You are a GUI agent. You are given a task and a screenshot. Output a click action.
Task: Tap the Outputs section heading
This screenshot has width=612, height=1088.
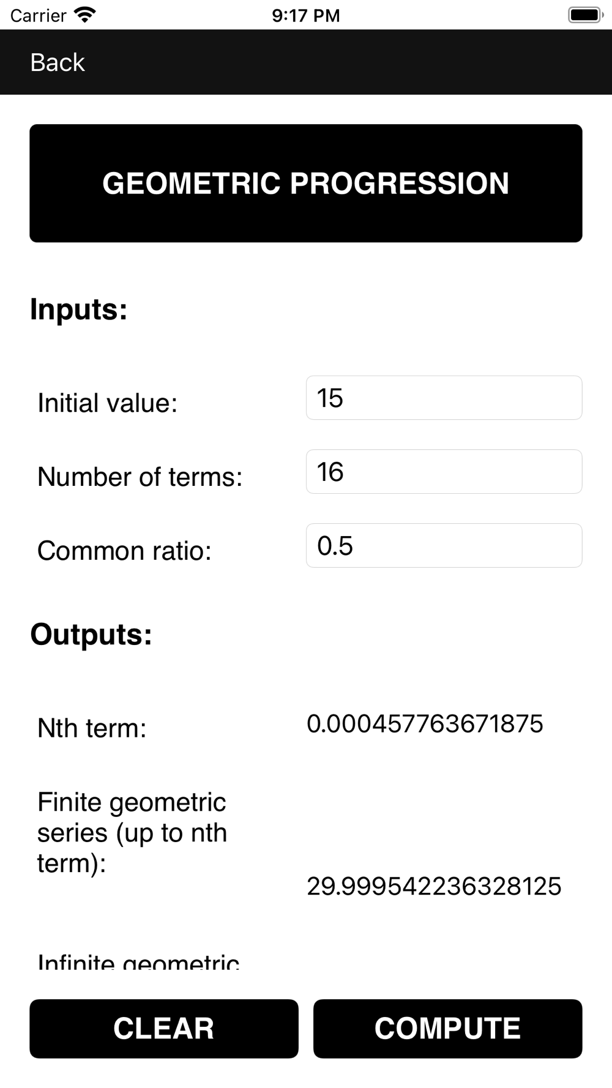coord(91,635)
